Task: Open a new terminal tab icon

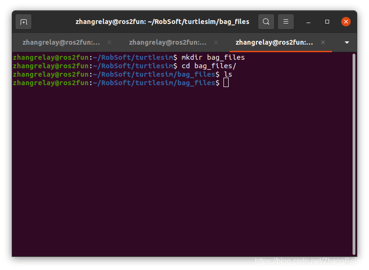Action: tap(23, 22)
